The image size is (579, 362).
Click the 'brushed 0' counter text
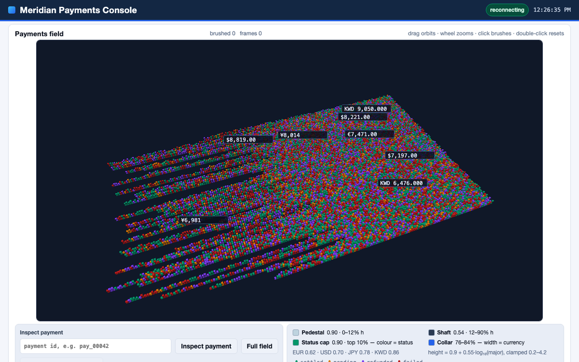coord(222,34)
